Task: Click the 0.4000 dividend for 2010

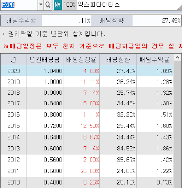Action: point(45,182)
